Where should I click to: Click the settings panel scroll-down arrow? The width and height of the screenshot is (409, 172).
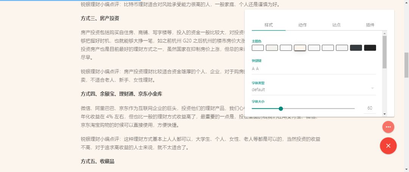tap(384, 114)
